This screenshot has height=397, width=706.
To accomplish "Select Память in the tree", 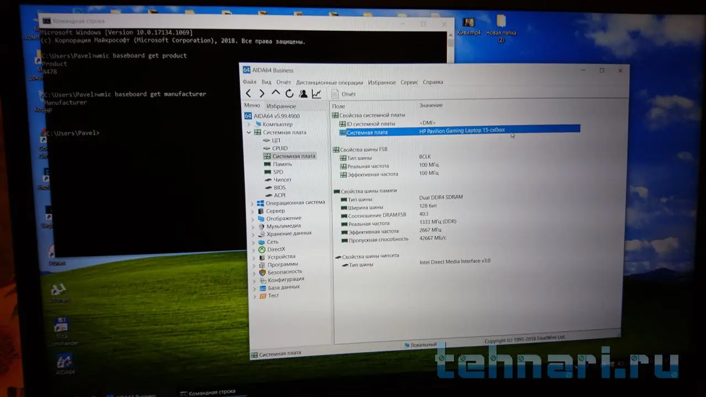I will pyautogui.click(x=278, y=164).
